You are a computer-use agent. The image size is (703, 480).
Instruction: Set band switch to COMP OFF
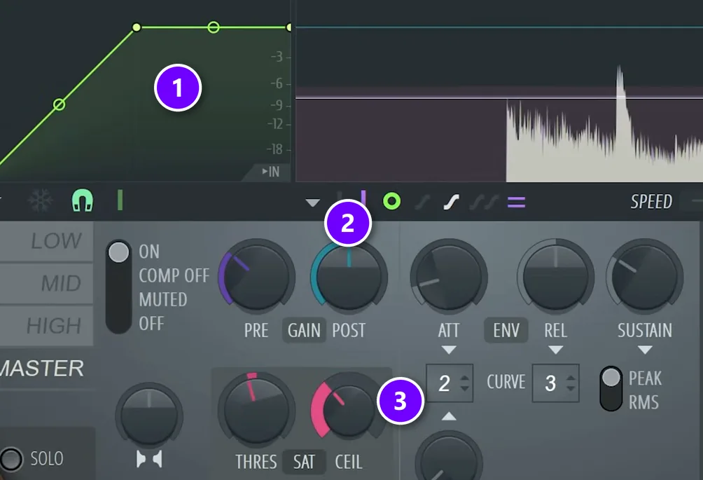(174, 275)
